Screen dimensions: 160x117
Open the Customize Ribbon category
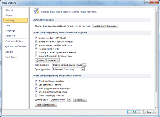click(x=14, y=41)
